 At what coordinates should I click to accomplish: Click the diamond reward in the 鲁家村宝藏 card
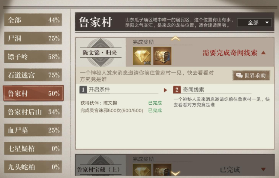[142, 170]
